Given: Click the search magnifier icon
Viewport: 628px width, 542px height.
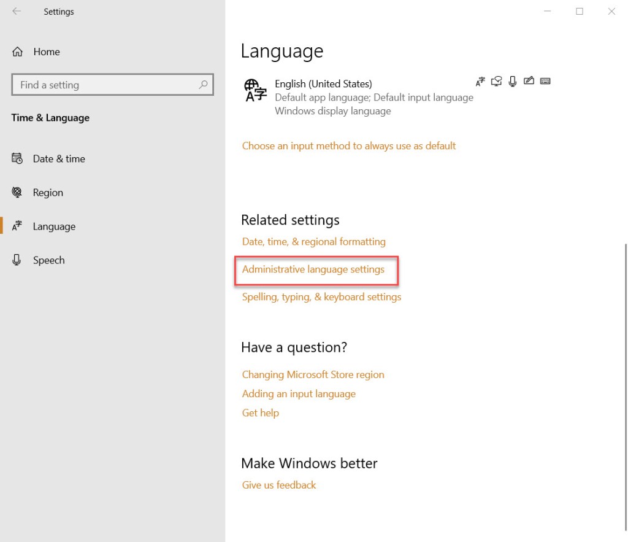Looking at the screenshot, I should pos(203,85).
